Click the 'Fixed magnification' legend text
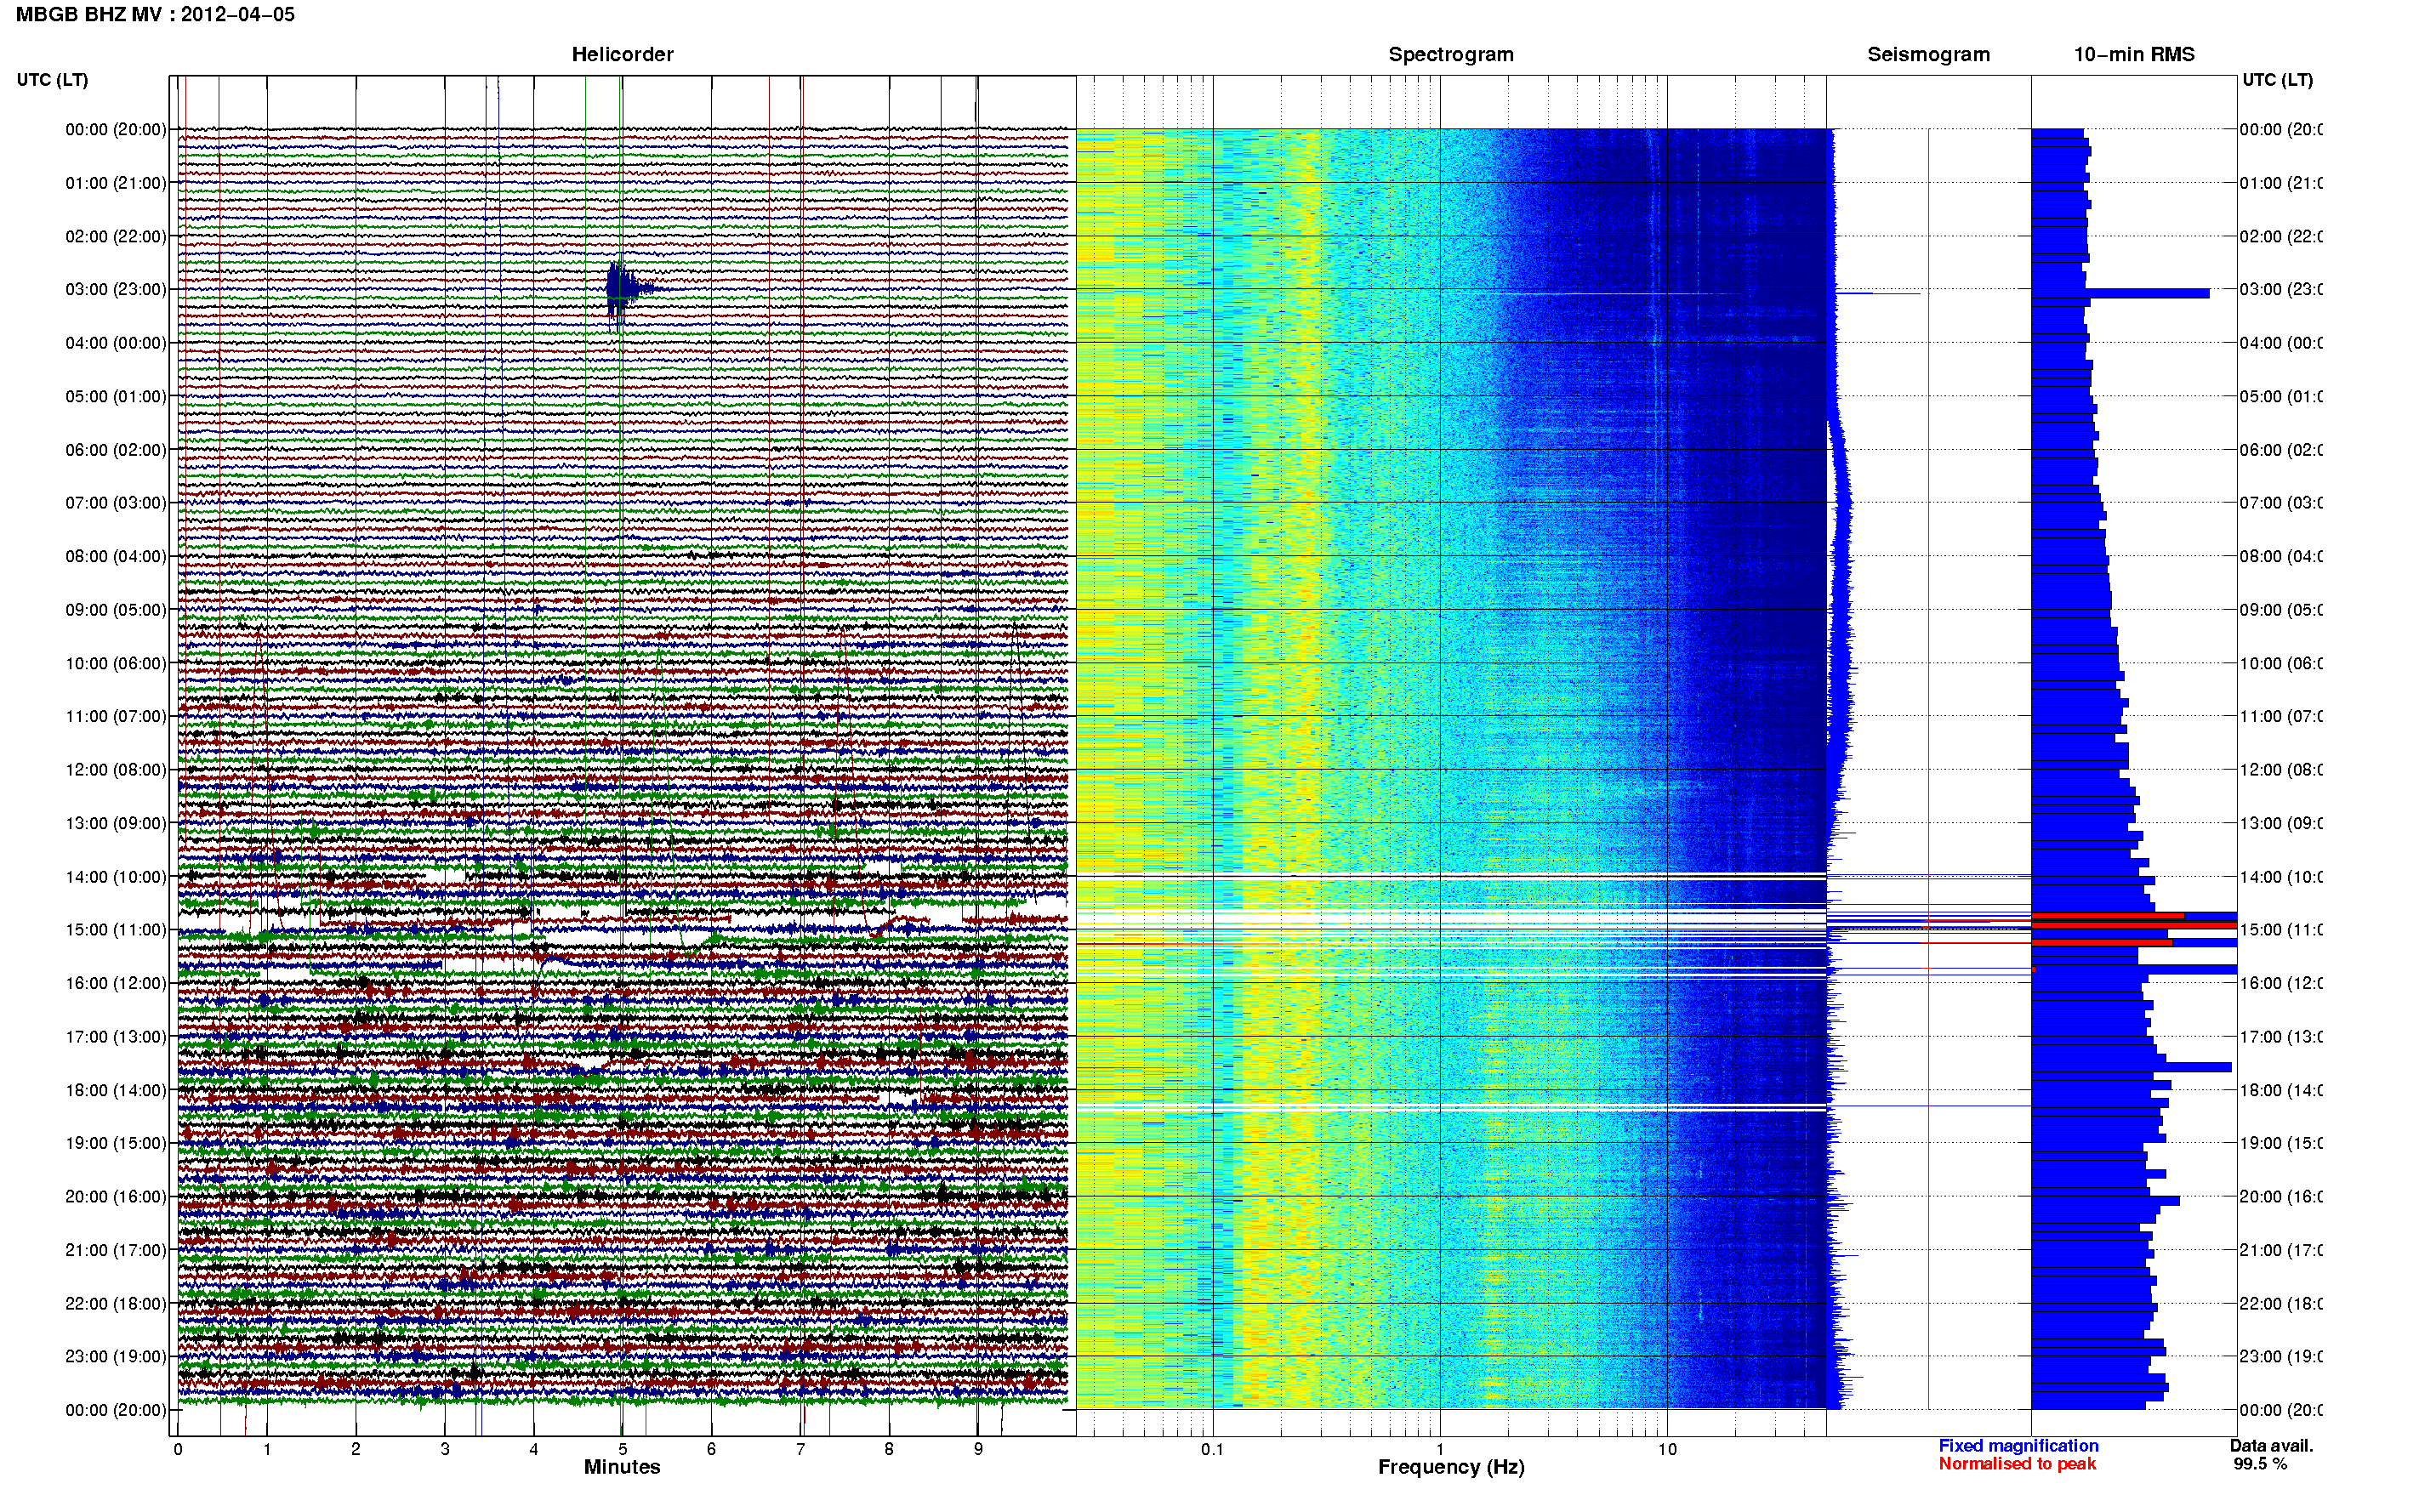2419x1512 pixels. click(2018, 1446)
